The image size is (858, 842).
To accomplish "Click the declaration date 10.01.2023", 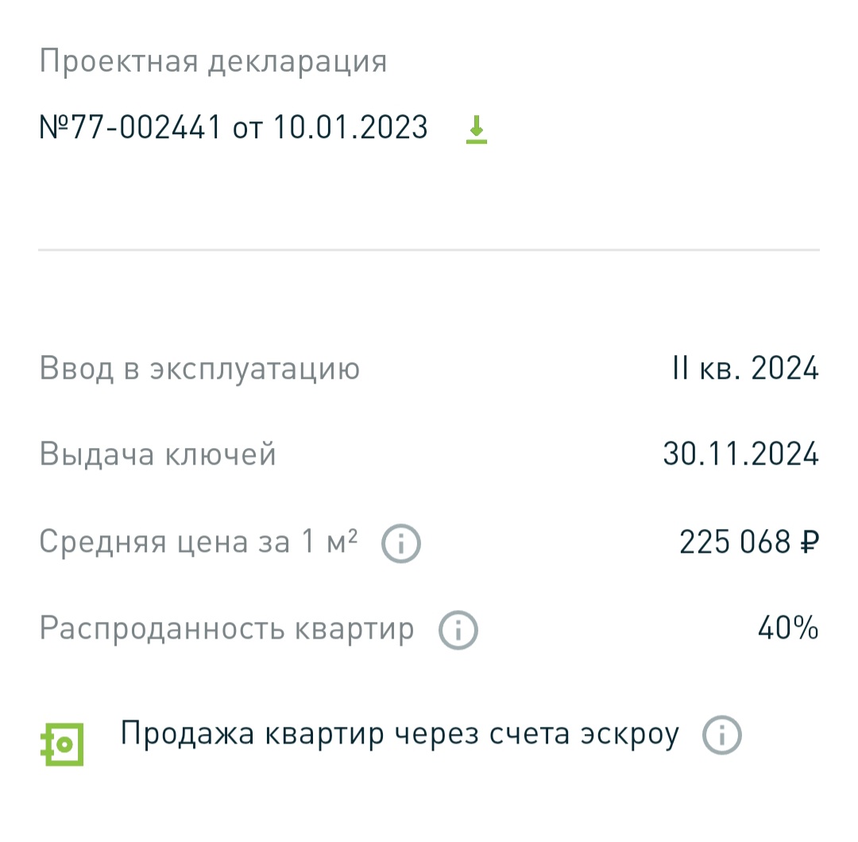I will pos(350,127).
